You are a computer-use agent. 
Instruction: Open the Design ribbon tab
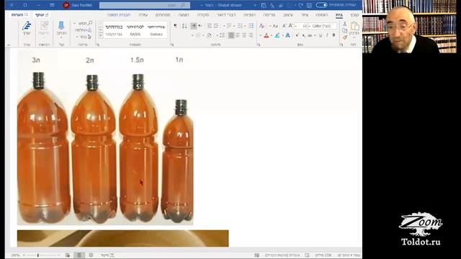(x=288, y=14)
